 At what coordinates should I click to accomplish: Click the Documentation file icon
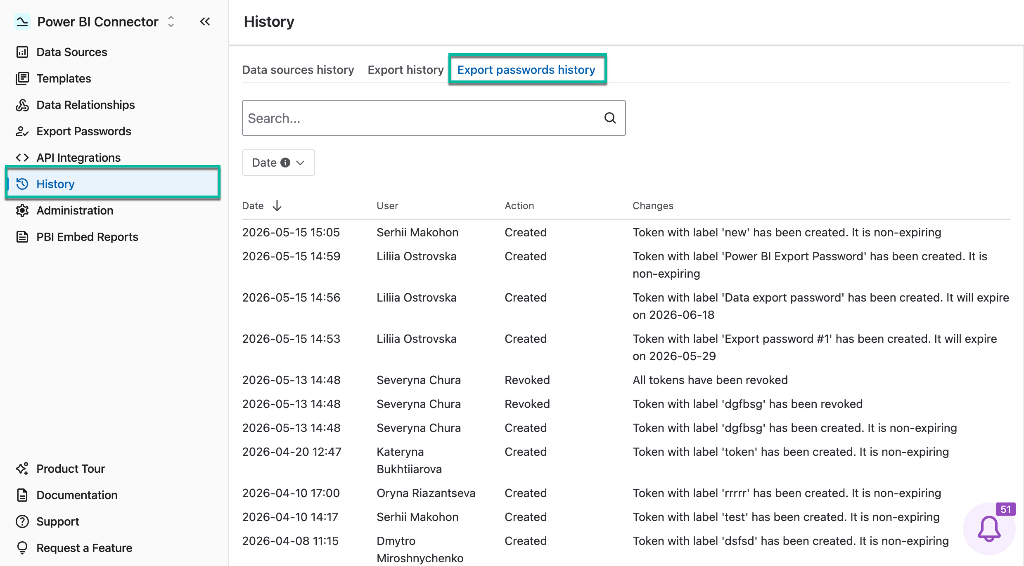click(22, 495)
